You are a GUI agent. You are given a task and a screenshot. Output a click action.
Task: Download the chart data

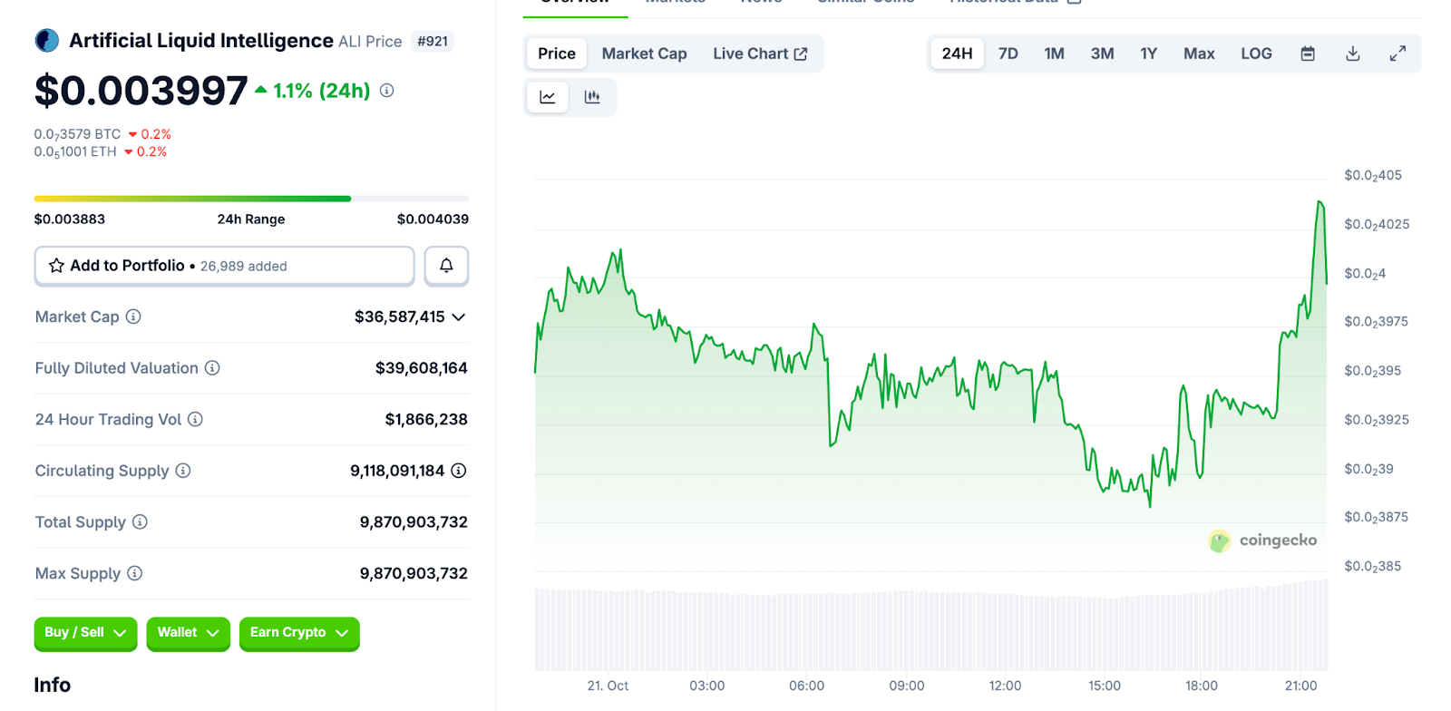[x=1352, y=54]
